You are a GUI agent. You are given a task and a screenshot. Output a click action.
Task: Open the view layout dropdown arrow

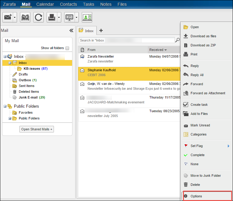tap(77, 17)
